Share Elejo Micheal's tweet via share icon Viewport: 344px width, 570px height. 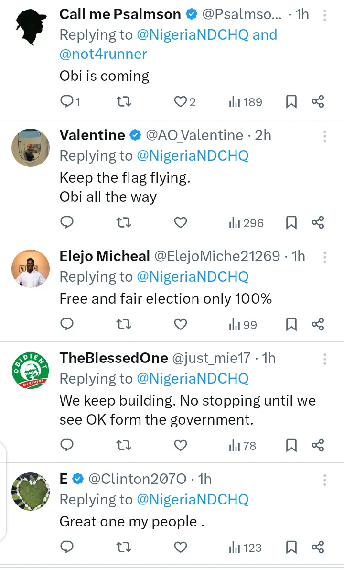click(x=318, y=324)
